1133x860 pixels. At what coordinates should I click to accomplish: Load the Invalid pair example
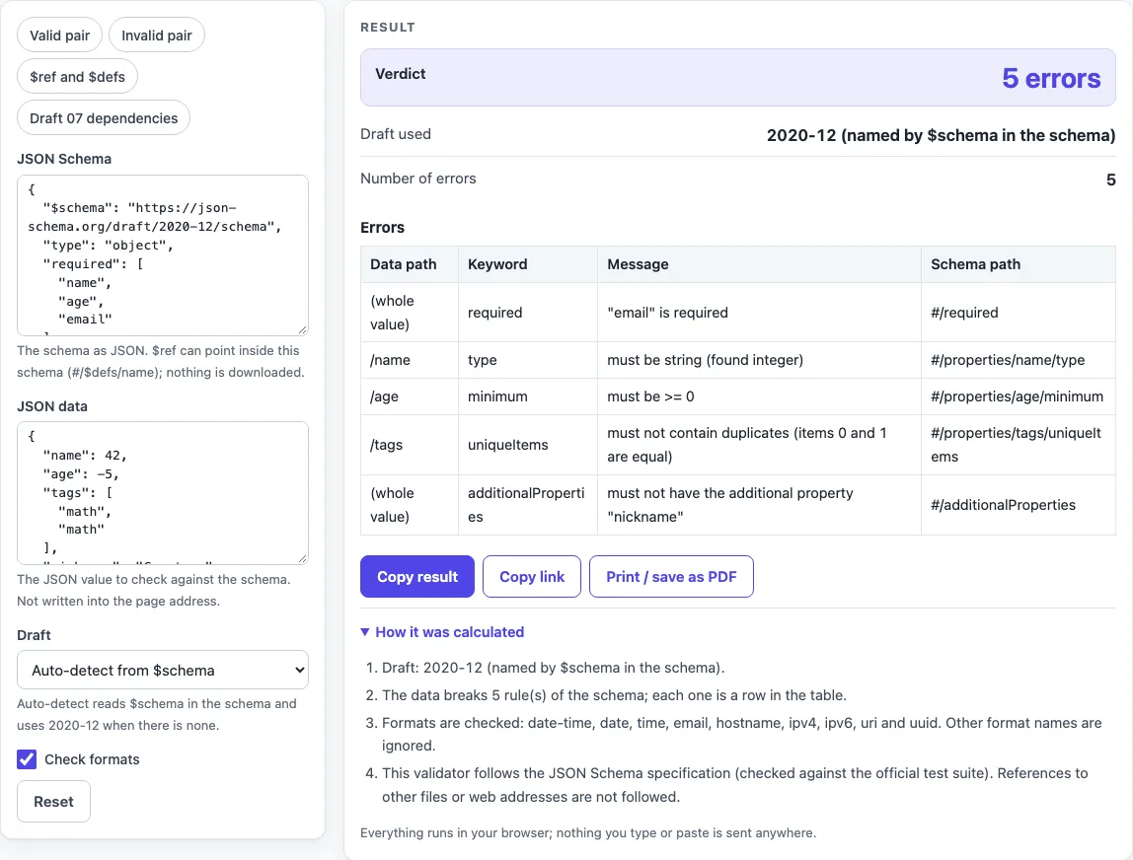pyautogui.click(x=157, y=36)
